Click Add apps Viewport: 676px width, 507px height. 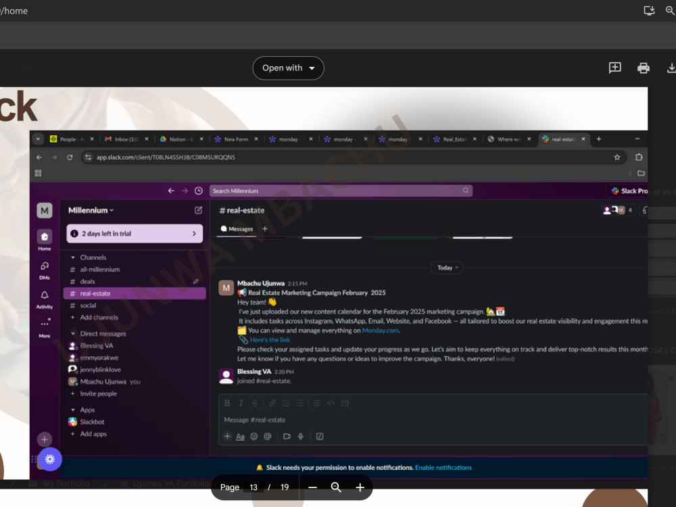pos(93,434)
